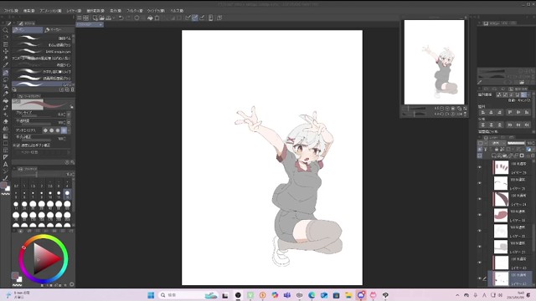
Task: Click the Redo arrow icon
Action: click(x=128, y=18)
